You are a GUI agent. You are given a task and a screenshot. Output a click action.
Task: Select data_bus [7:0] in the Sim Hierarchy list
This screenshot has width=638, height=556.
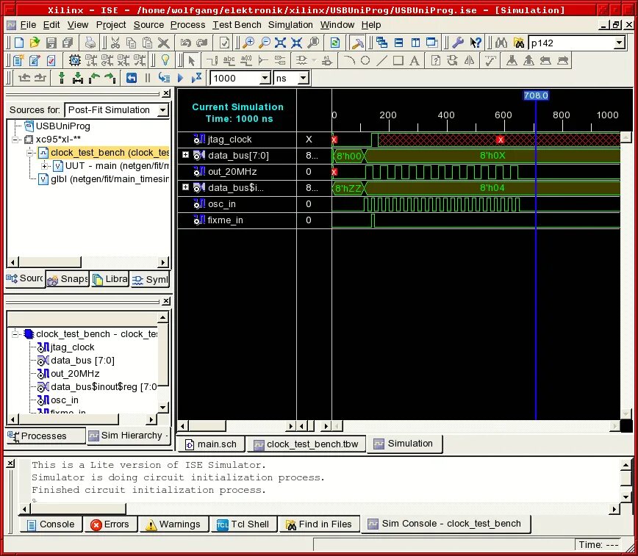(82, 361)
